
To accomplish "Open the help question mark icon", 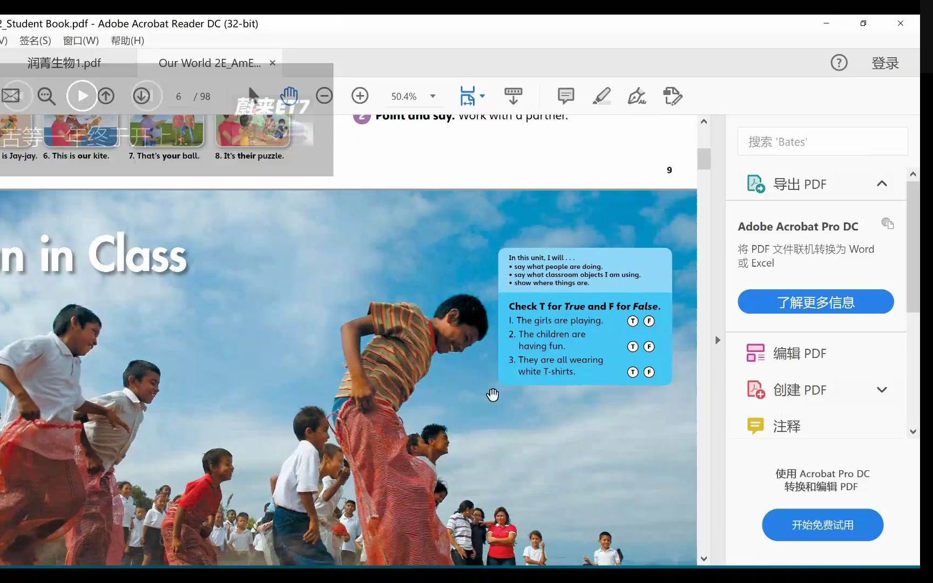I will (839, 63).
